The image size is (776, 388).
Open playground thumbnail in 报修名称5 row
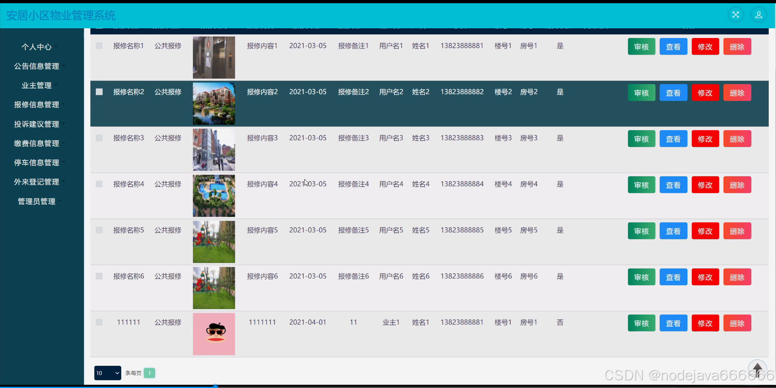click(214, 242)
